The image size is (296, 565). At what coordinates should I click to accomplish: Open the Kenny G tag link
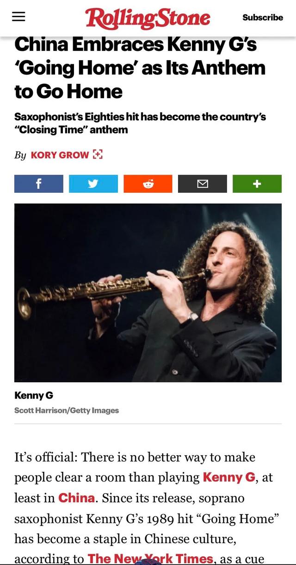229,477
